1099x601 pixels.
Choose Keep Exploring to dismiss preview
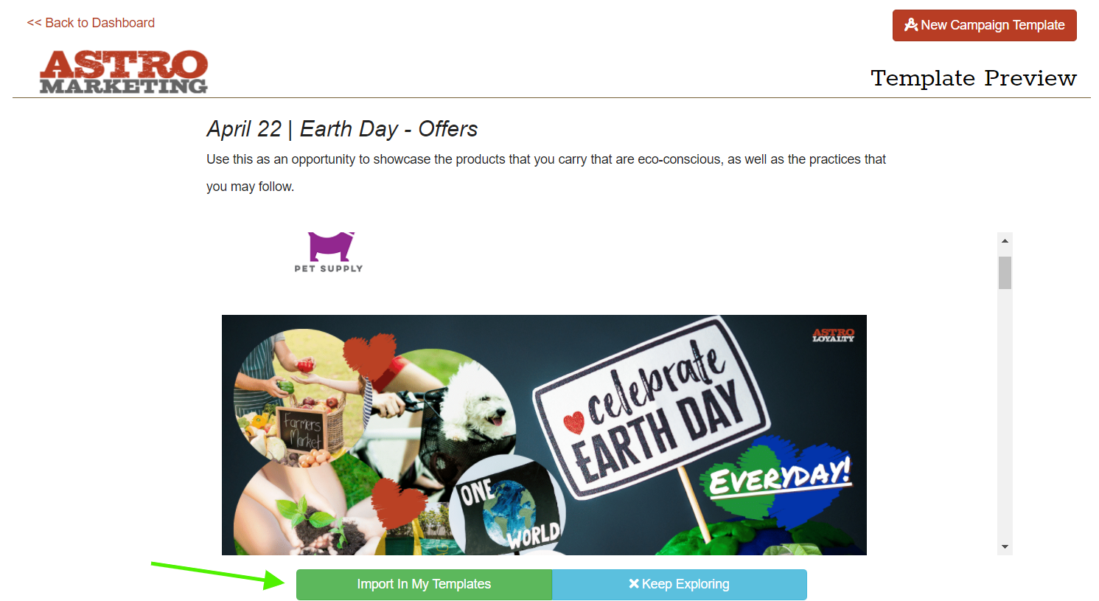point(680,584)
